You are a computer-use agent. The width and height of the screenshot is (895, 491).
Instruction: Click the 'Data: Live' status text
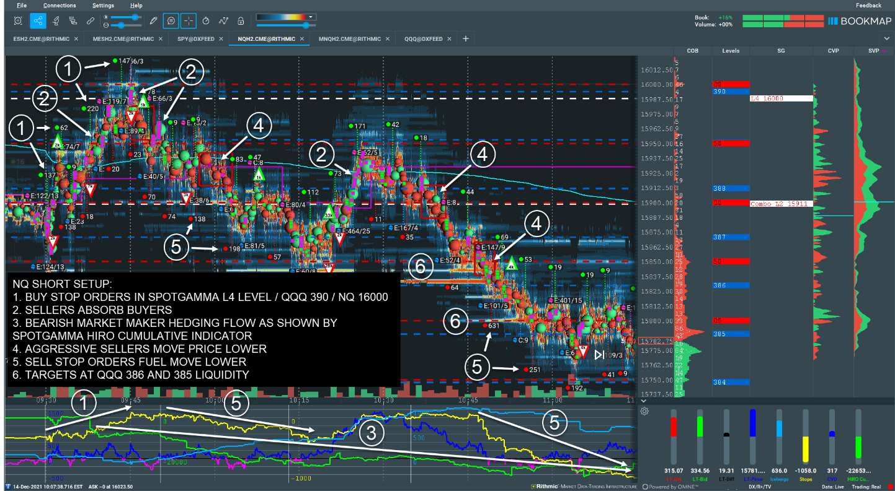click(x=832, y=487)
